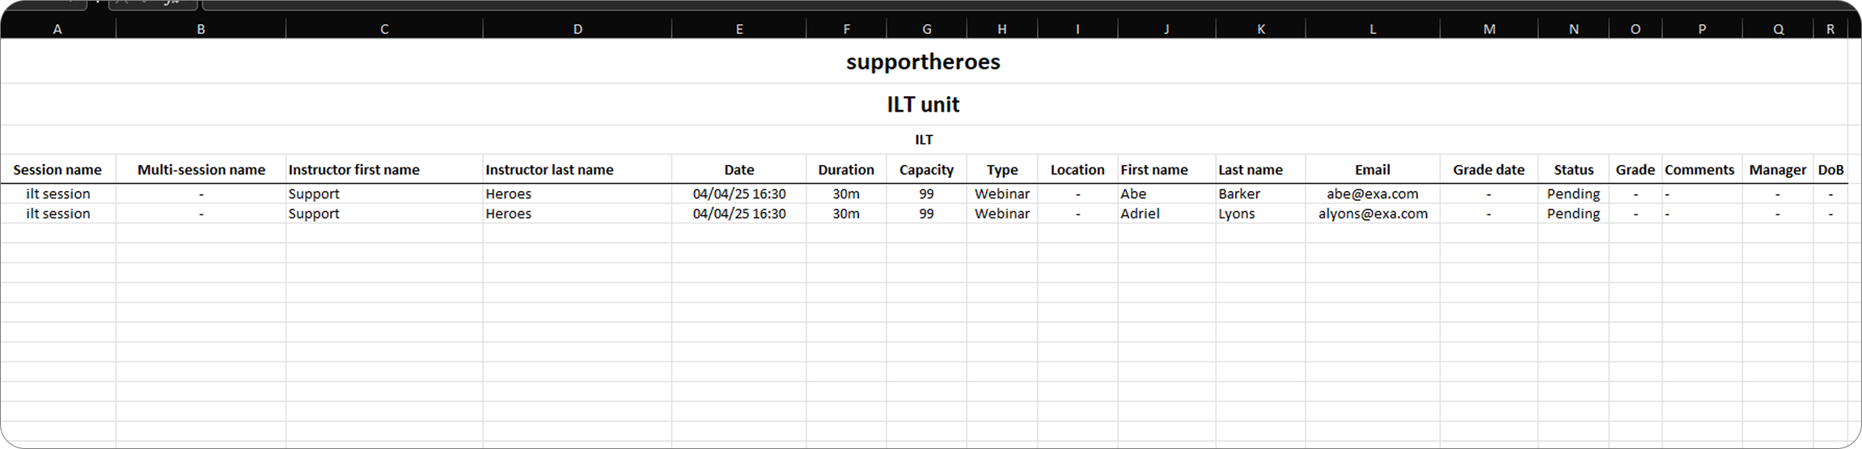Click the 'First name' header cell
The height and width of the screenshot is (449, 1862).
(x=1166, y=170)
